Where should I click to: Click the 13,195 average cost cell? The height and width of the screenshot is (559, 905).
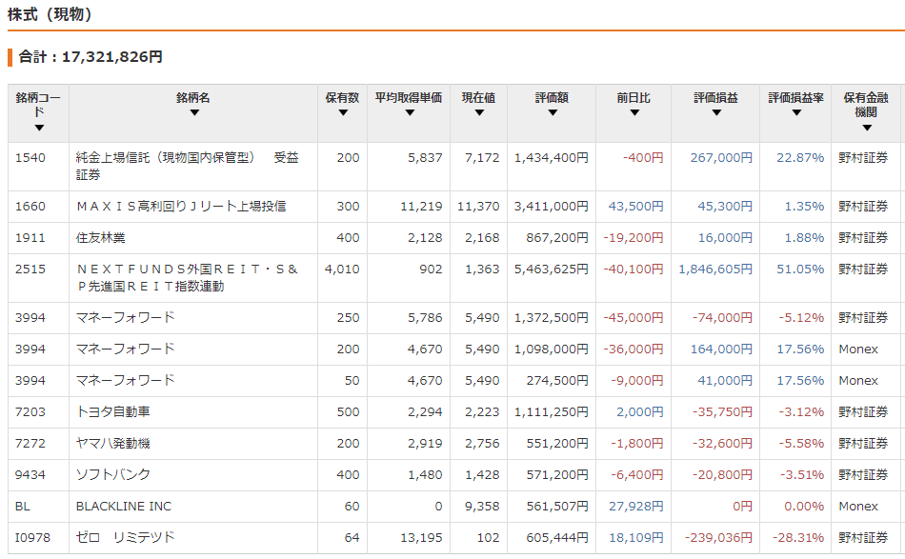pos(421,537)
